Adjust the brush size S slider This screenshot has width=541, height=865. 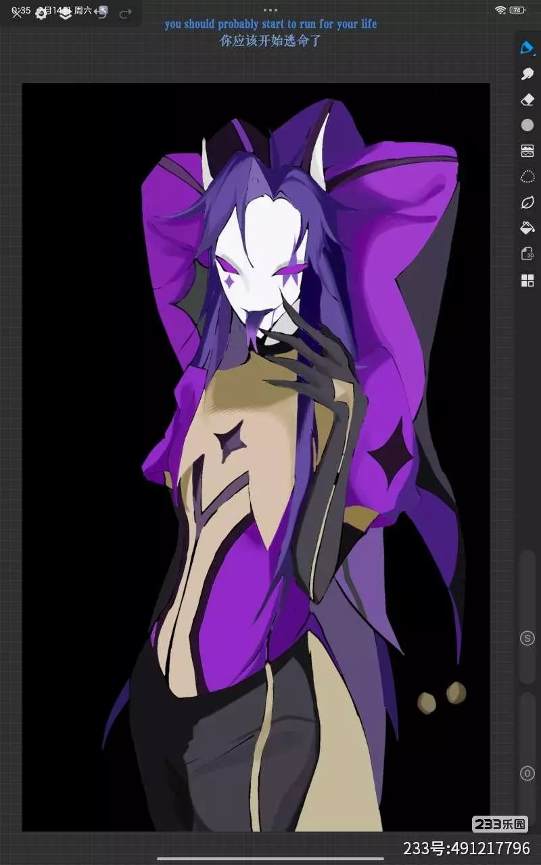click(527, 618)
